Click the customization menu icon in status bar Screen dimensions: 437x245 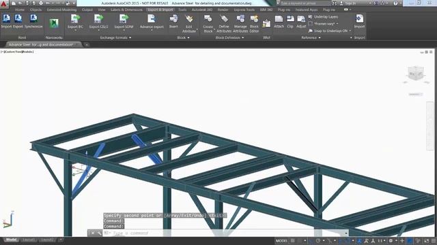(x=434, y=241)
